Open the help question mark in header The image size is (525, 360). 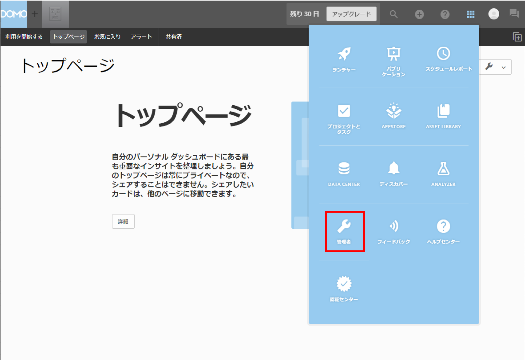click(445, 14)
